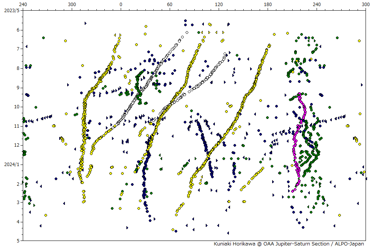Viewport: 372px width, 247px height.
Task: Click the month '3' label on the left axis
Action: click(x=18, y=203)
